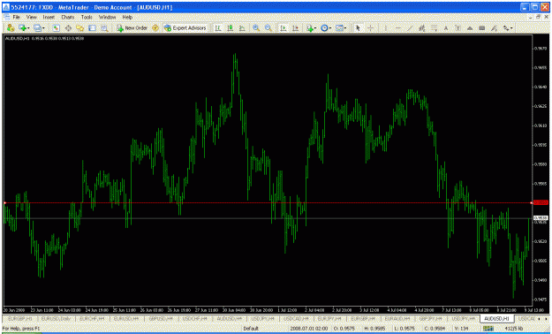Open the Periods clock icon
552x334 pixels.
click(324, 28)
